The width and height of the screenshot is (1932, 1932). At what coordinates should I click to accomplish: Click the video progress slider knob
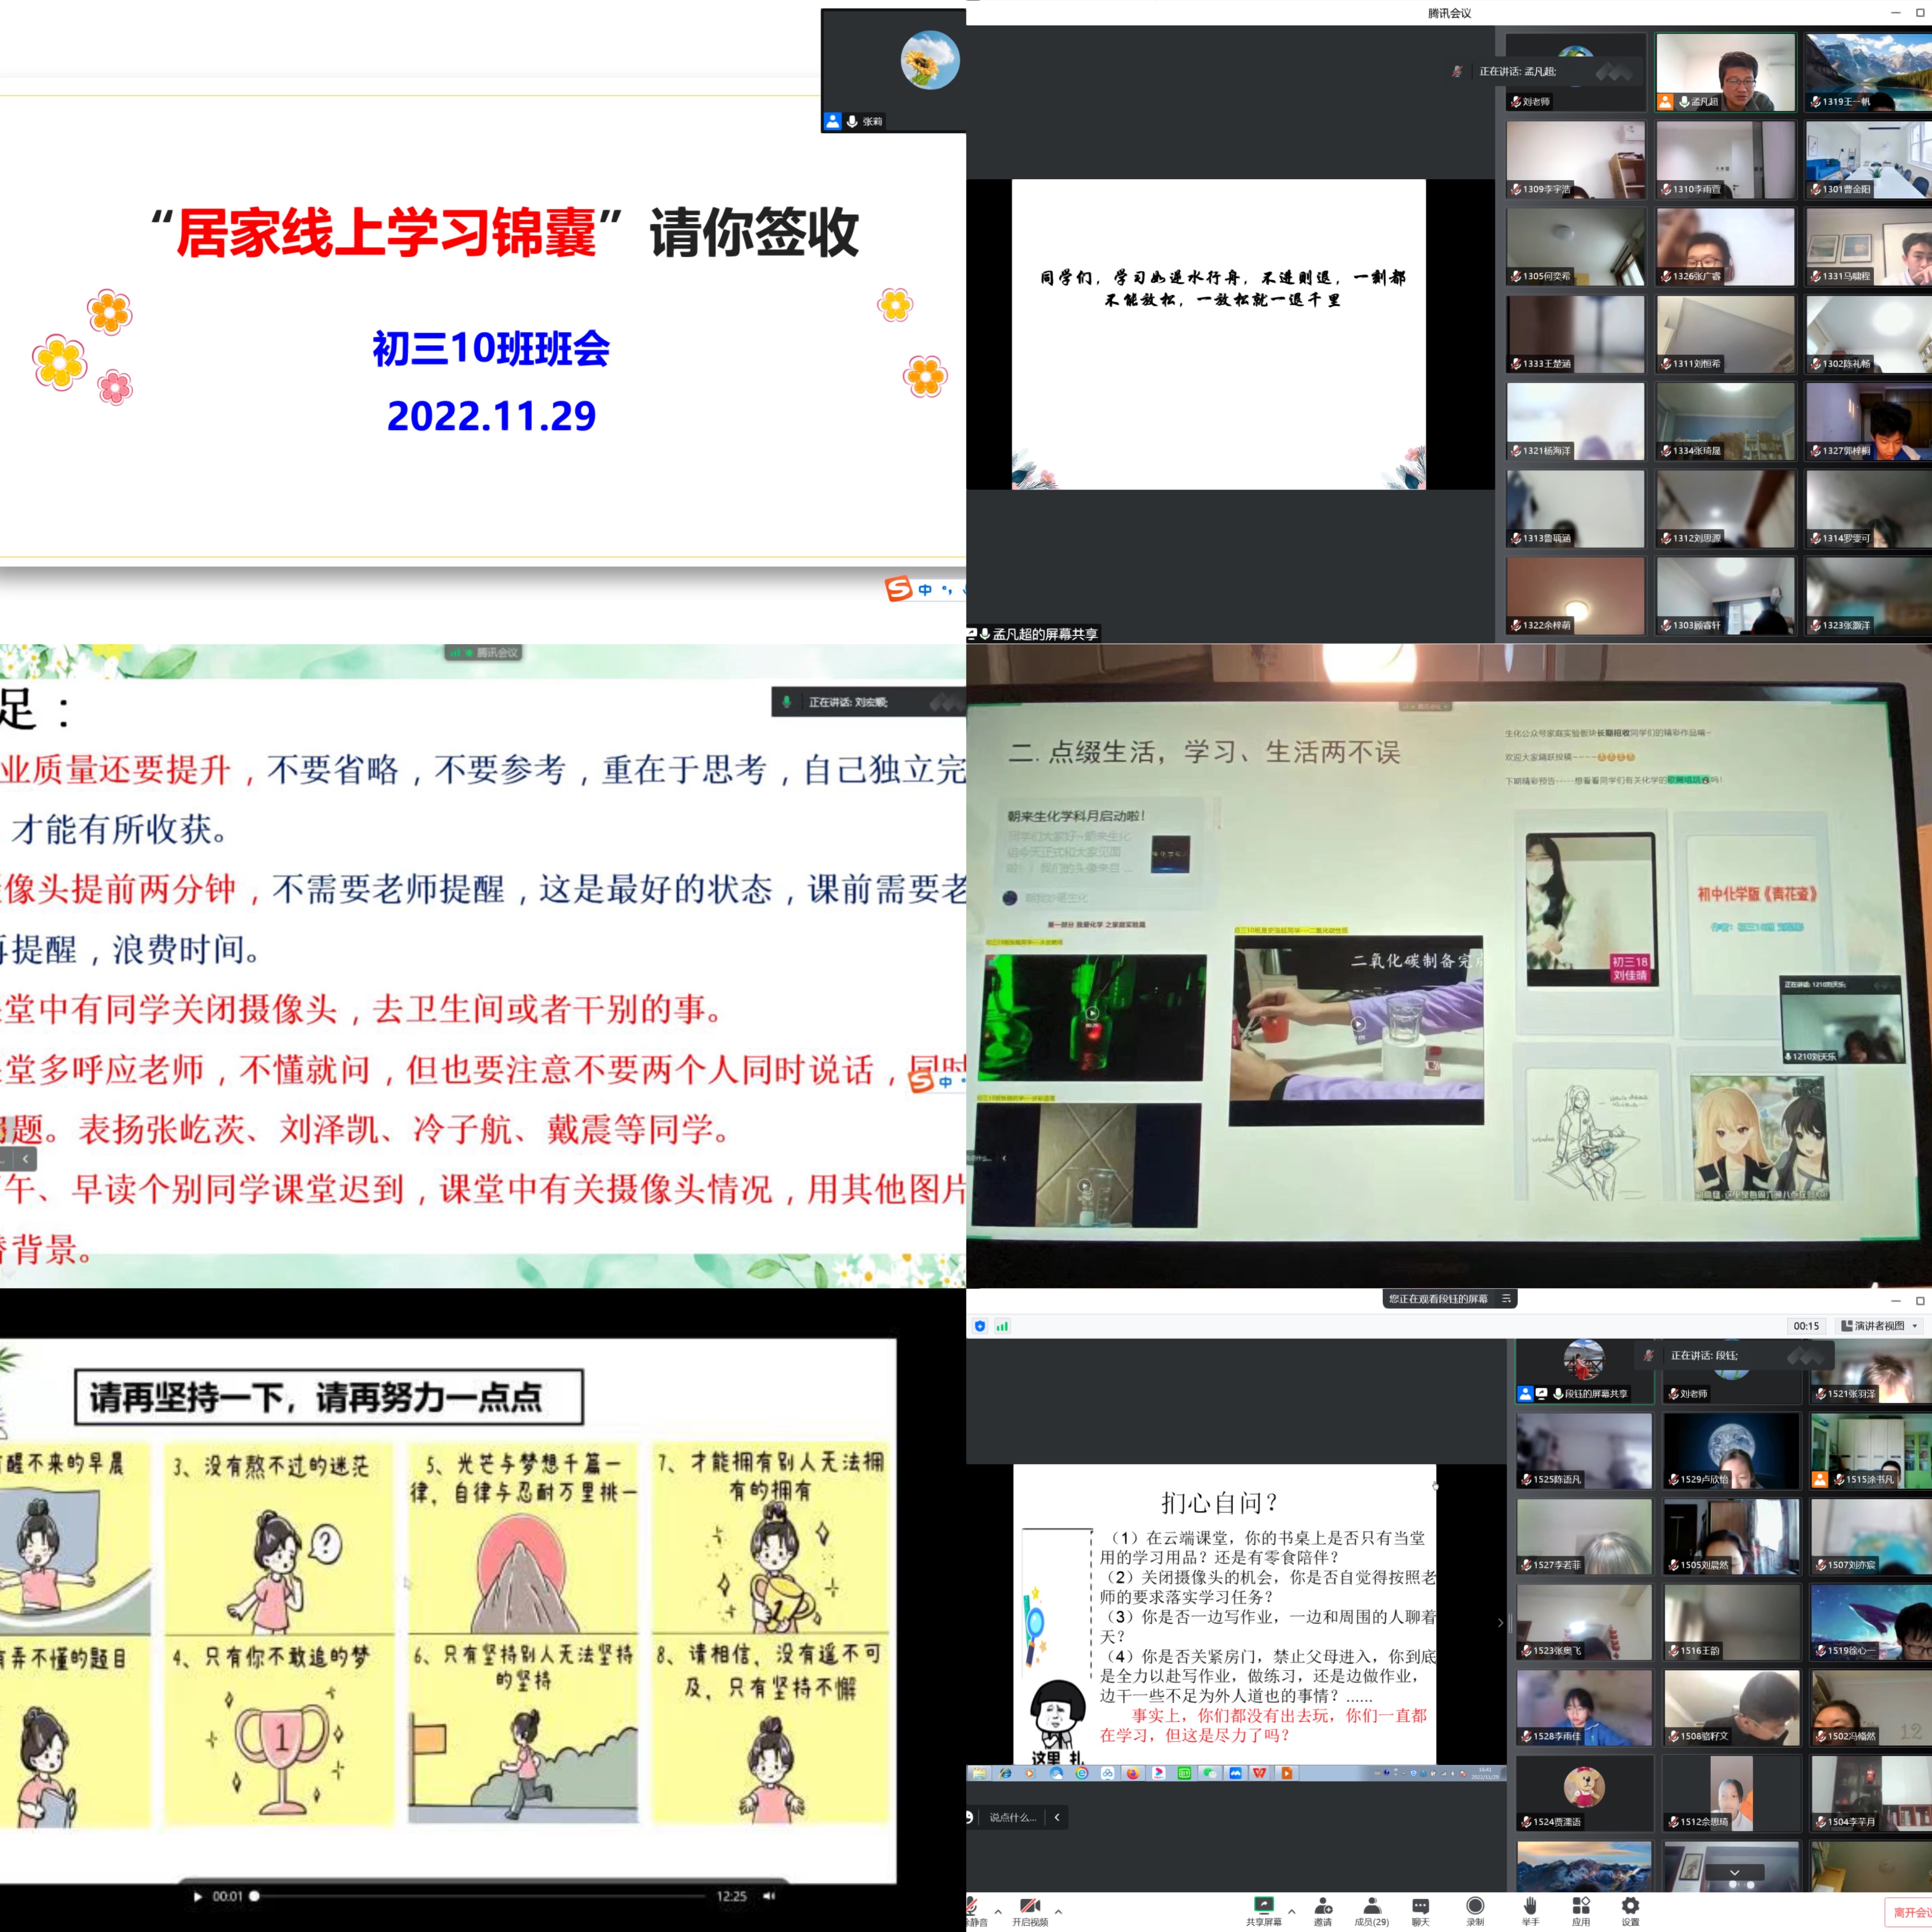point(254,1896)
